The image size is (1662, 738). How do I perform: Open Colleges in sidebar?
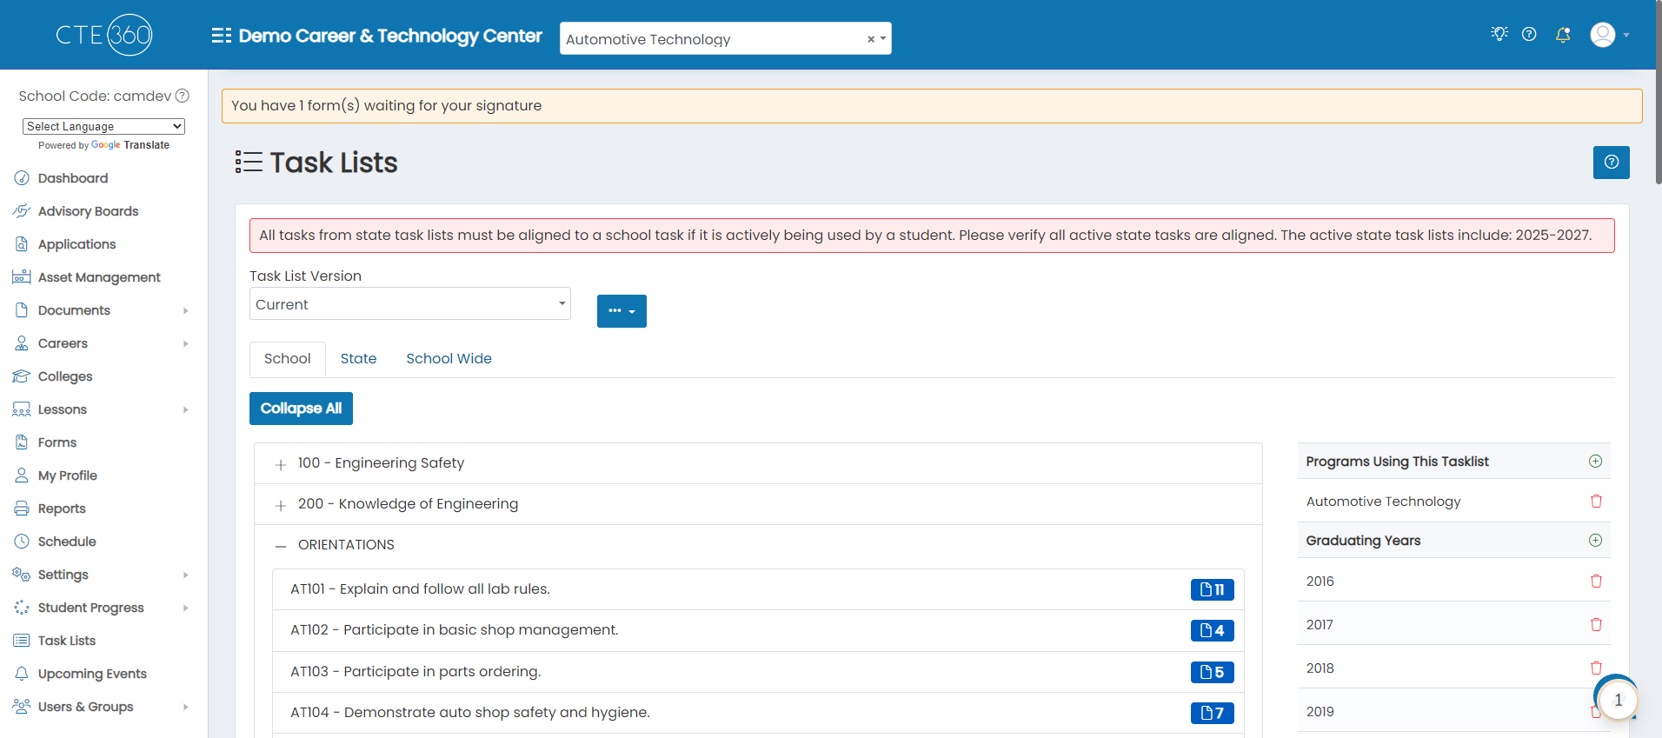pyautogui.click(x=65, y=376)
